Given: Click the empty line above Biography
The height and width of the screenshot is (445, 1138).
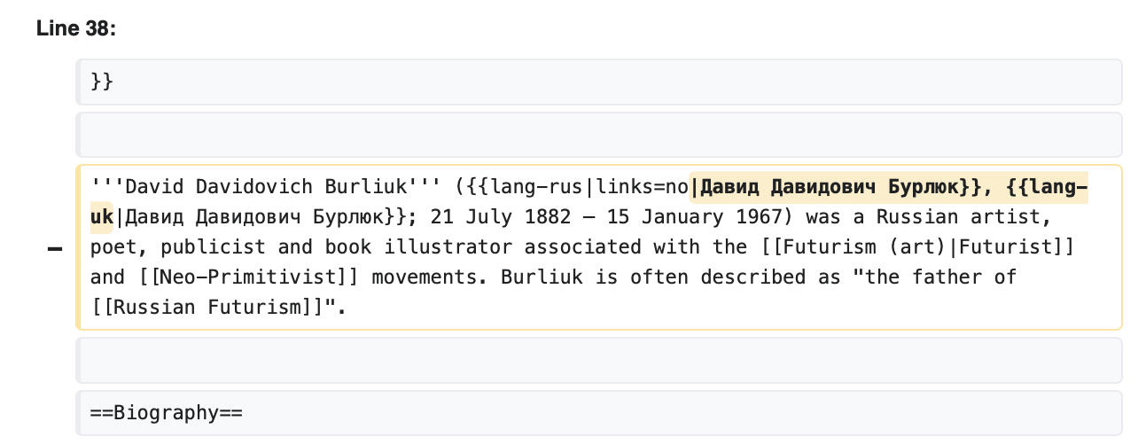Looking at the screenshot, I should [x=599, y=360].
